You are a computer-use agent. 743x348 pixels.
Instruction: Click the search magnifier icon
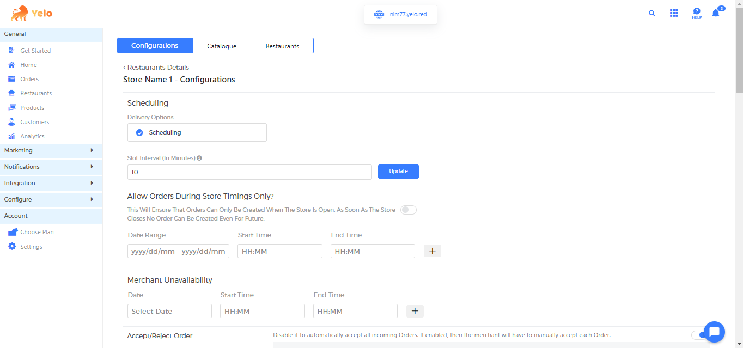[651, 14]
